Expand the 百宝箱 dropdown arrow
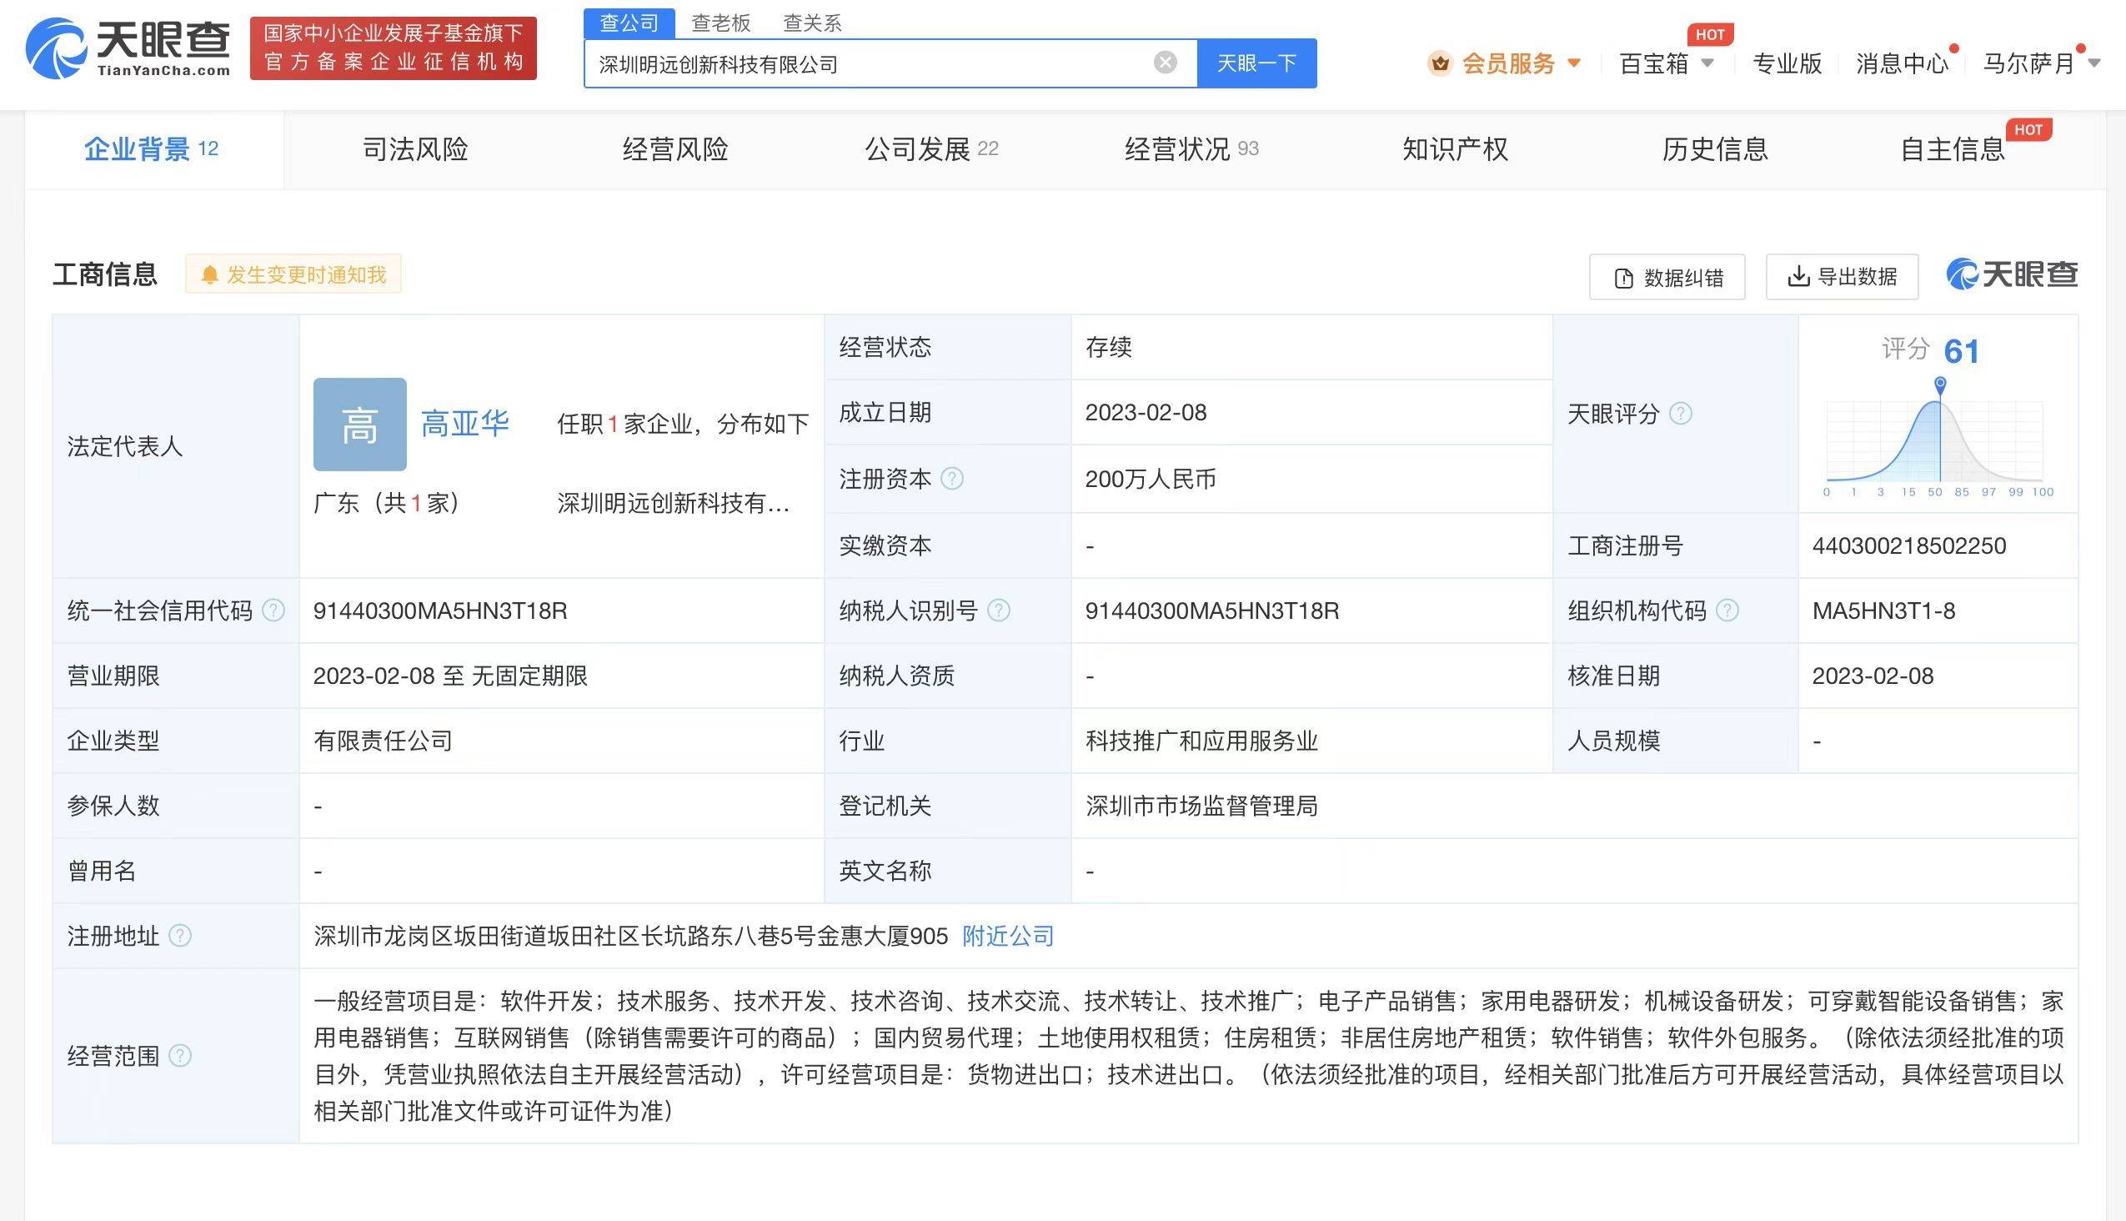This screenshot has height=1221, width=2126. coord(1707,63)
